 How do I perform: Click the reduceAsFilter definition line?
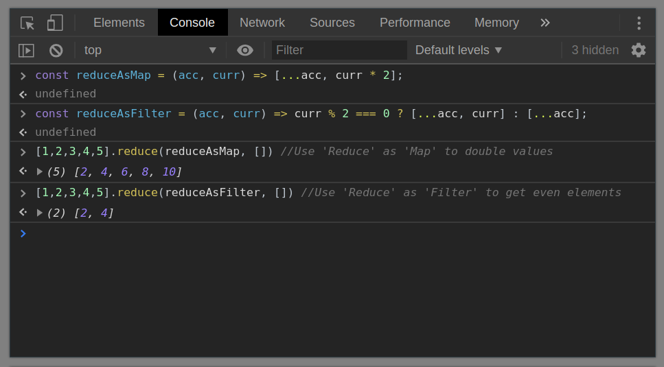(x=311, y=114)
